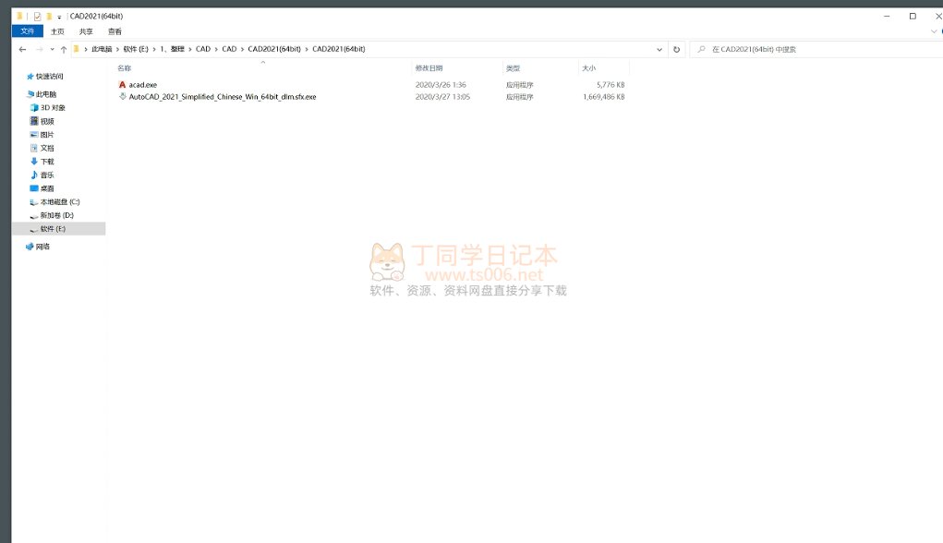Open the 主页 ribbon tab
Screen dimensions: 943x543
[57, 31]
